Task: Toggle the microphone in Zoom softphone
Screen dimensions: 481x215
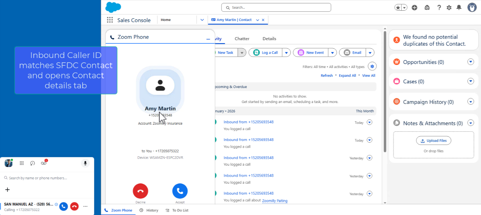Action: 85,163
